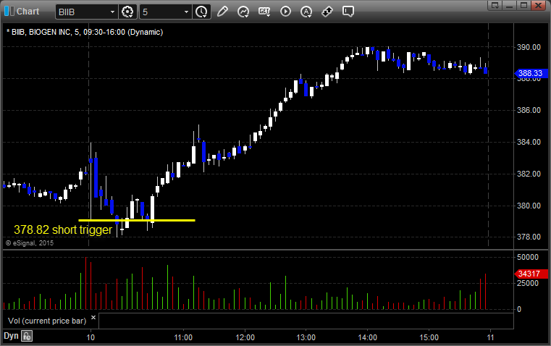Open the time template clock menu
This screenshot has height=346, width=551.
click(x=202, y=12)
